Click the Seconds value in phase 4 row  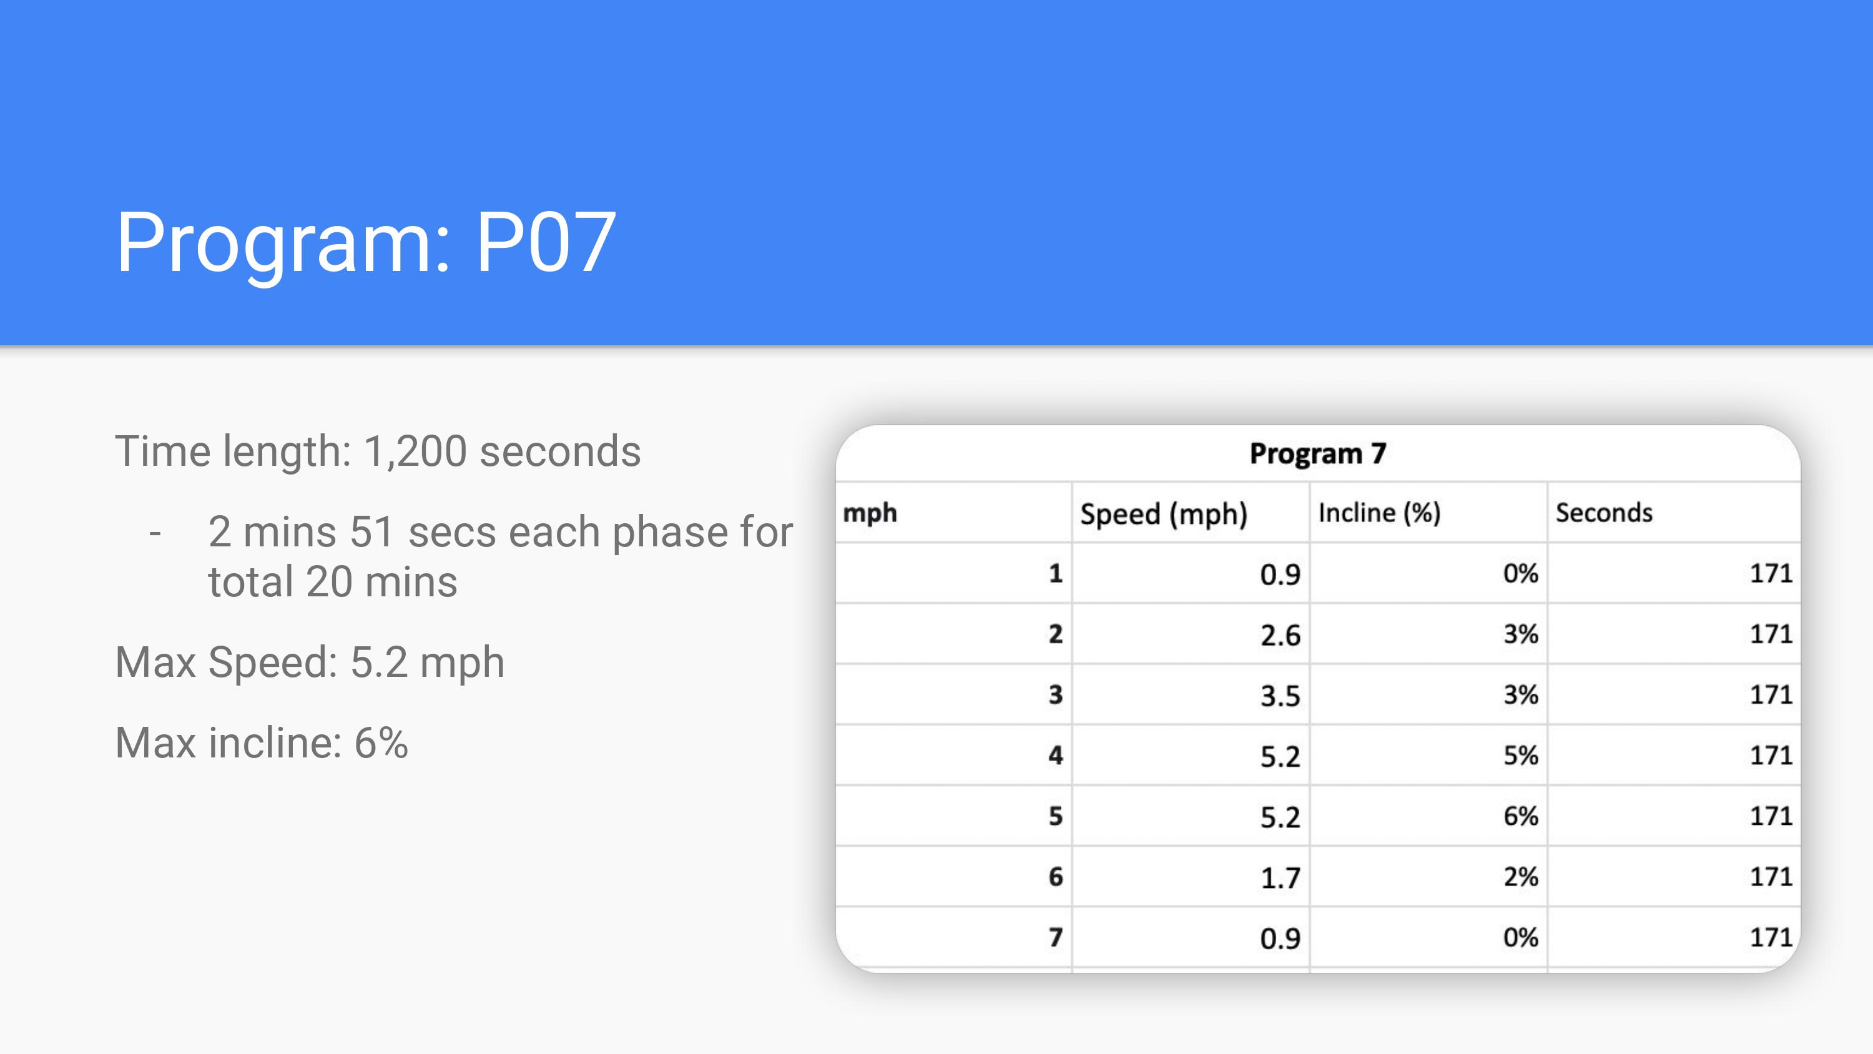tap(1771, 756)
